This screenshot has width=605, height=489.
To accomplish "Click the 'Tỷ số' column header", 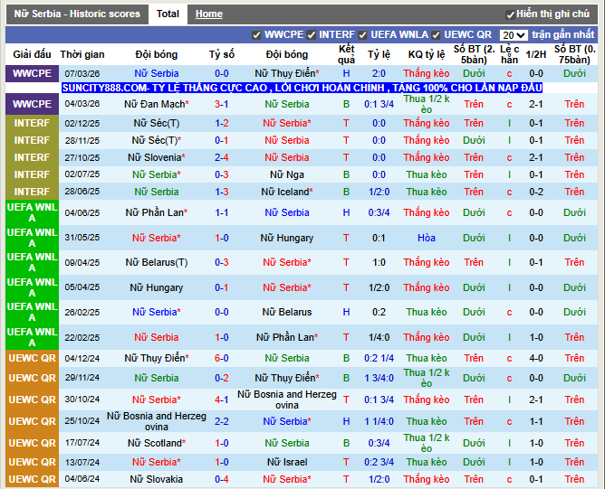I will 221,54.
